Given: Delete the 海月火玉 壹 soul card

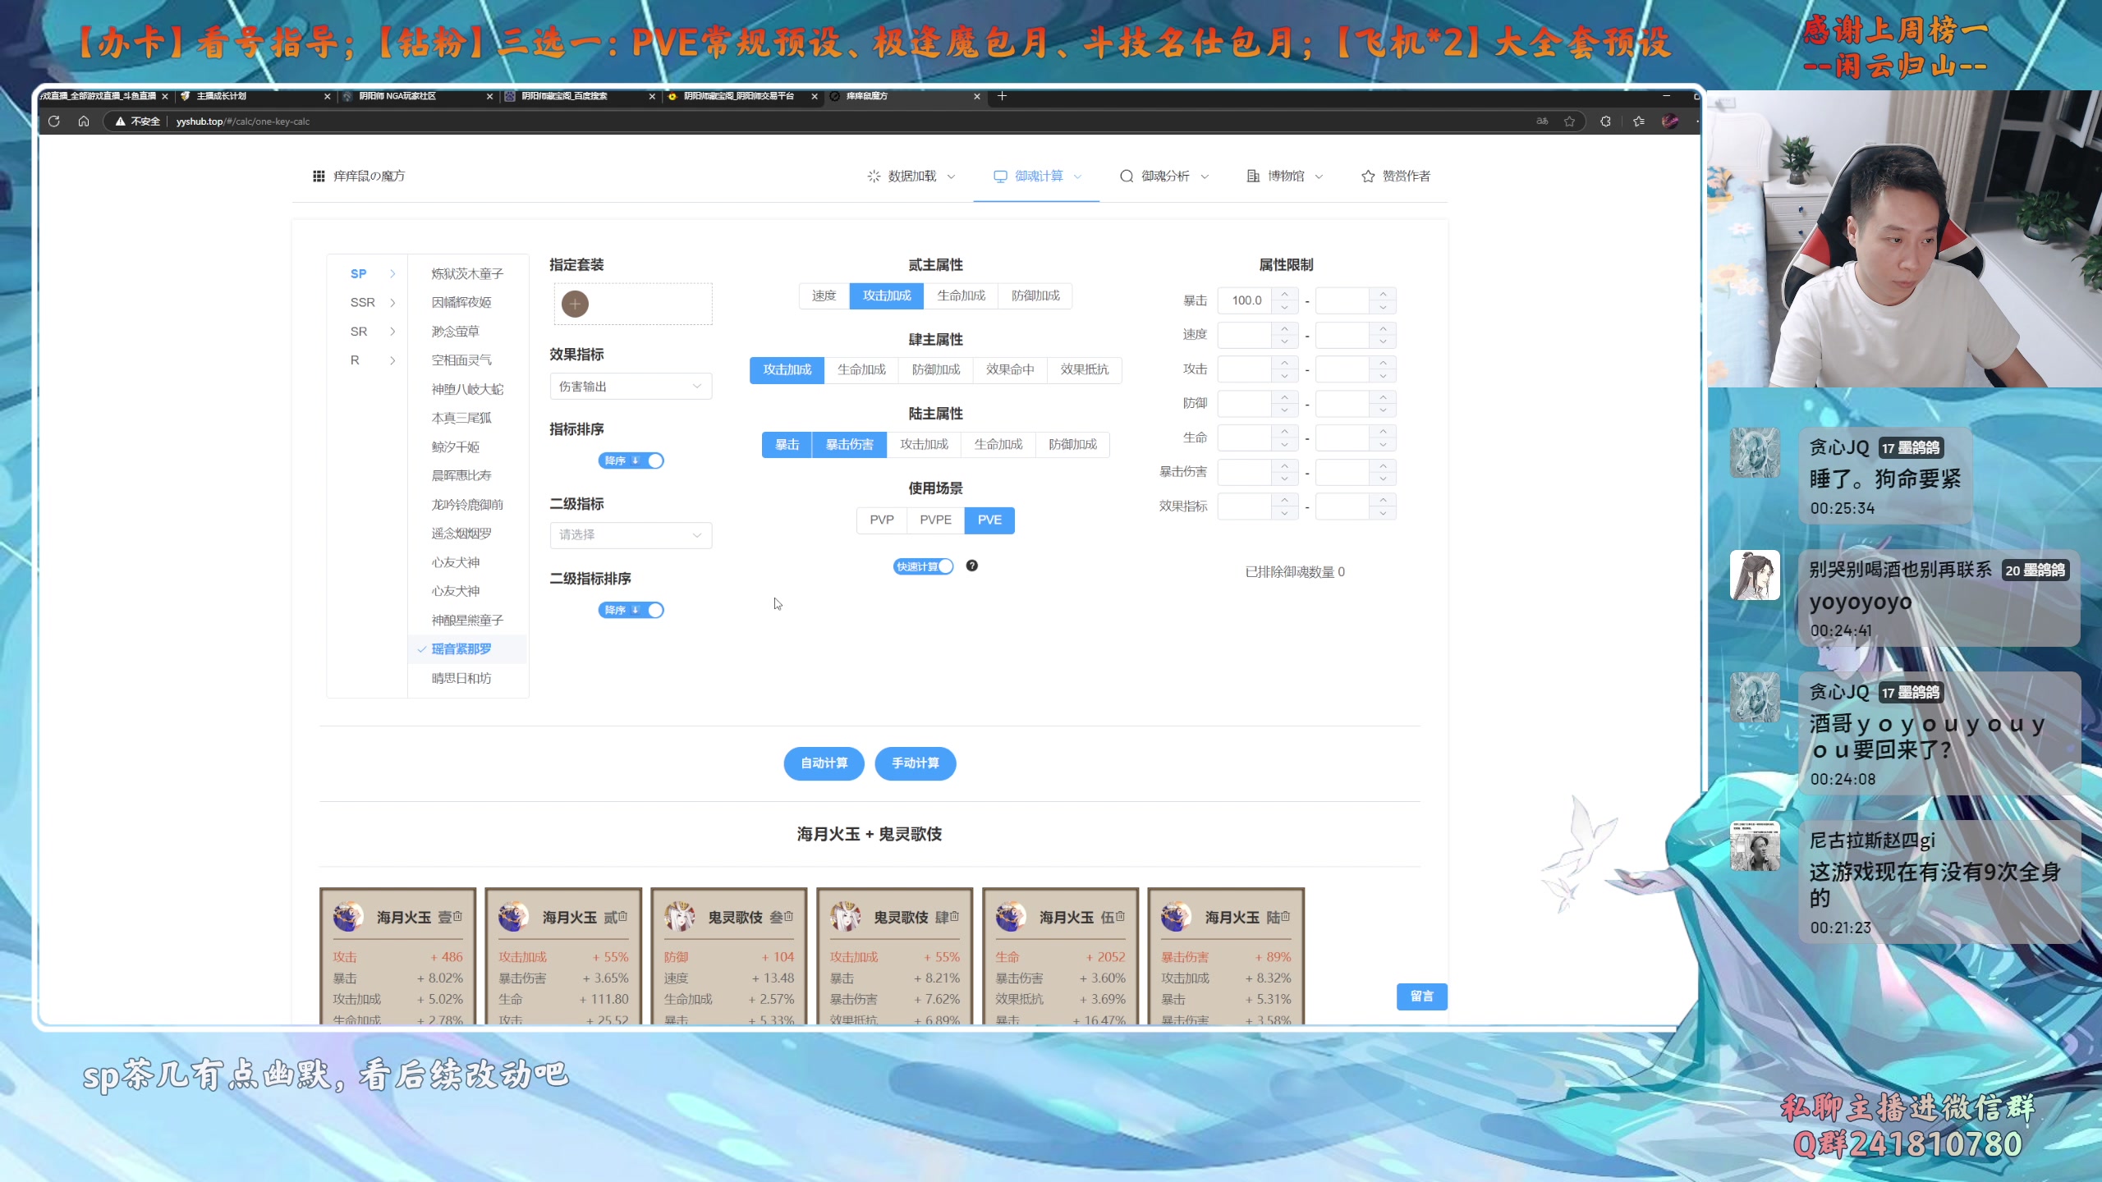Looking at the screenshot, I should pos(458,917).
